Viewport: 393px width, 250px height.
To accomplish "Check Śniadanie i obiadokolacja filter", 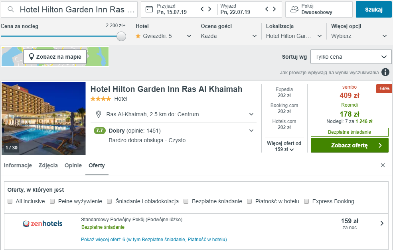I will [109, 201].
